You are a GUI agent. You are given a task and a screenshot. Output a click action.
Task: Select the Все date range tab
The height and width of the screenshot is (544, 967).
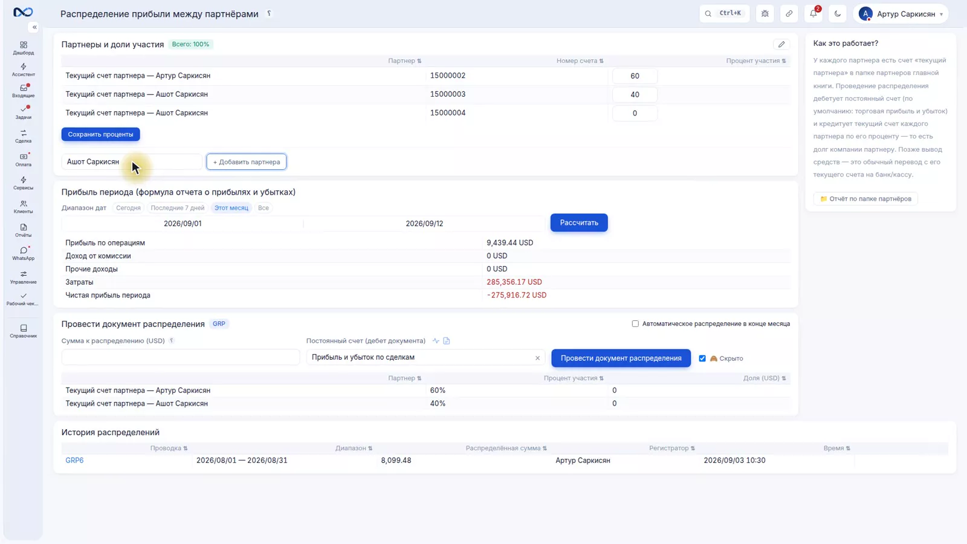pyautogui.click(x=264, y=208)
